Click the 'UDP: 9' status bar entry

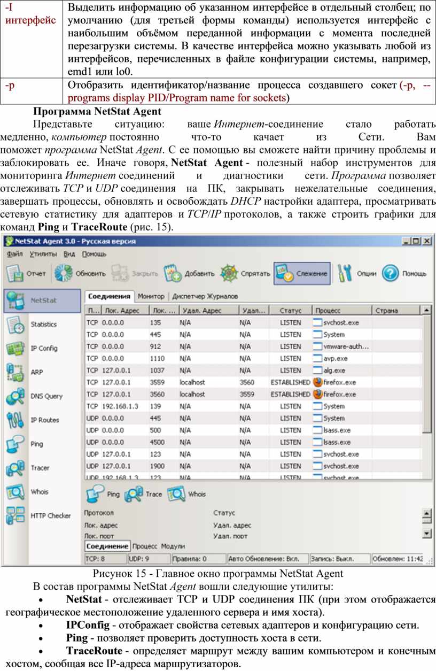click(149, 559)
